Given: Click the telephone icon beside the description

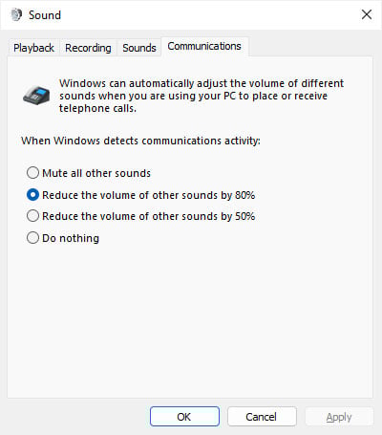Looking at the screenshot, I should point(36,95).
